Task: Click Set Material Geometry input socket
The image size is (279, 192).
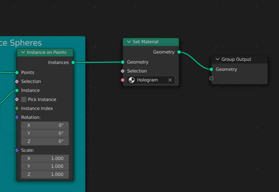Action: [x=123, y=62]
